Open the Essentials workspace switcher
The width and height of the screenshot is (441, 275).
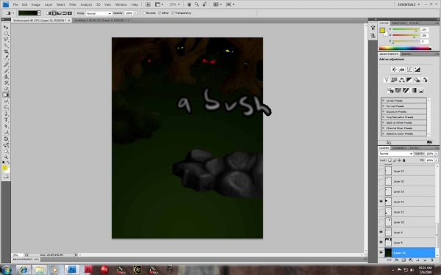click(x=409, y=4)
